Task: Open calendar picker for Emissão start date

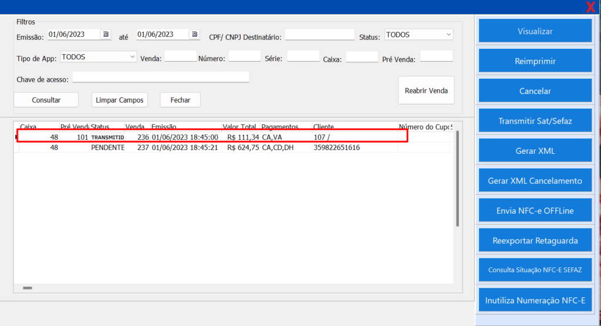Action: tap(106, 35)
